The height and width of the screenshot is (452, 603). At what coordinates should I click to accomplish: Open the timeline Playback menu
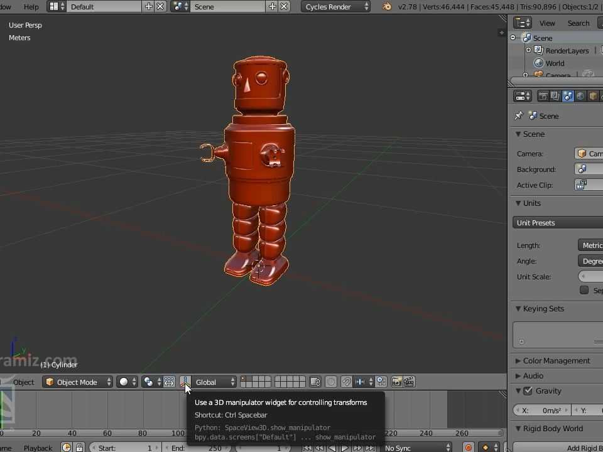(38, 448)
